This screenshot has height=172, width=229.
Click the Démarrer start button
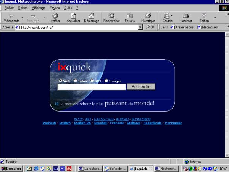tap(11, 169)
